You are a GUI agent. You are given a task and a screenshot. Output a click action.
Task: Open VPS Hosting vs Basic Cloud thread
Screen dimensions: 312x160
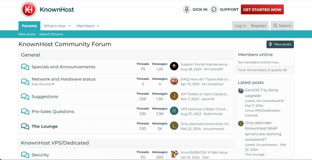pos(204,109)
